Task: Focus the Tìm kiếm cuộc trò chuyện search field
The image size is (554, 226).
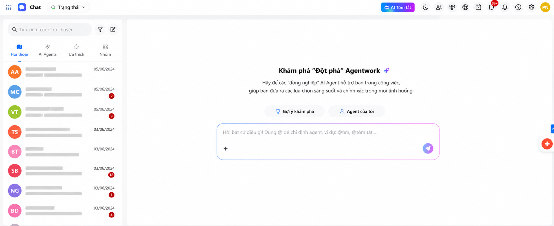Action: point(50,29)
